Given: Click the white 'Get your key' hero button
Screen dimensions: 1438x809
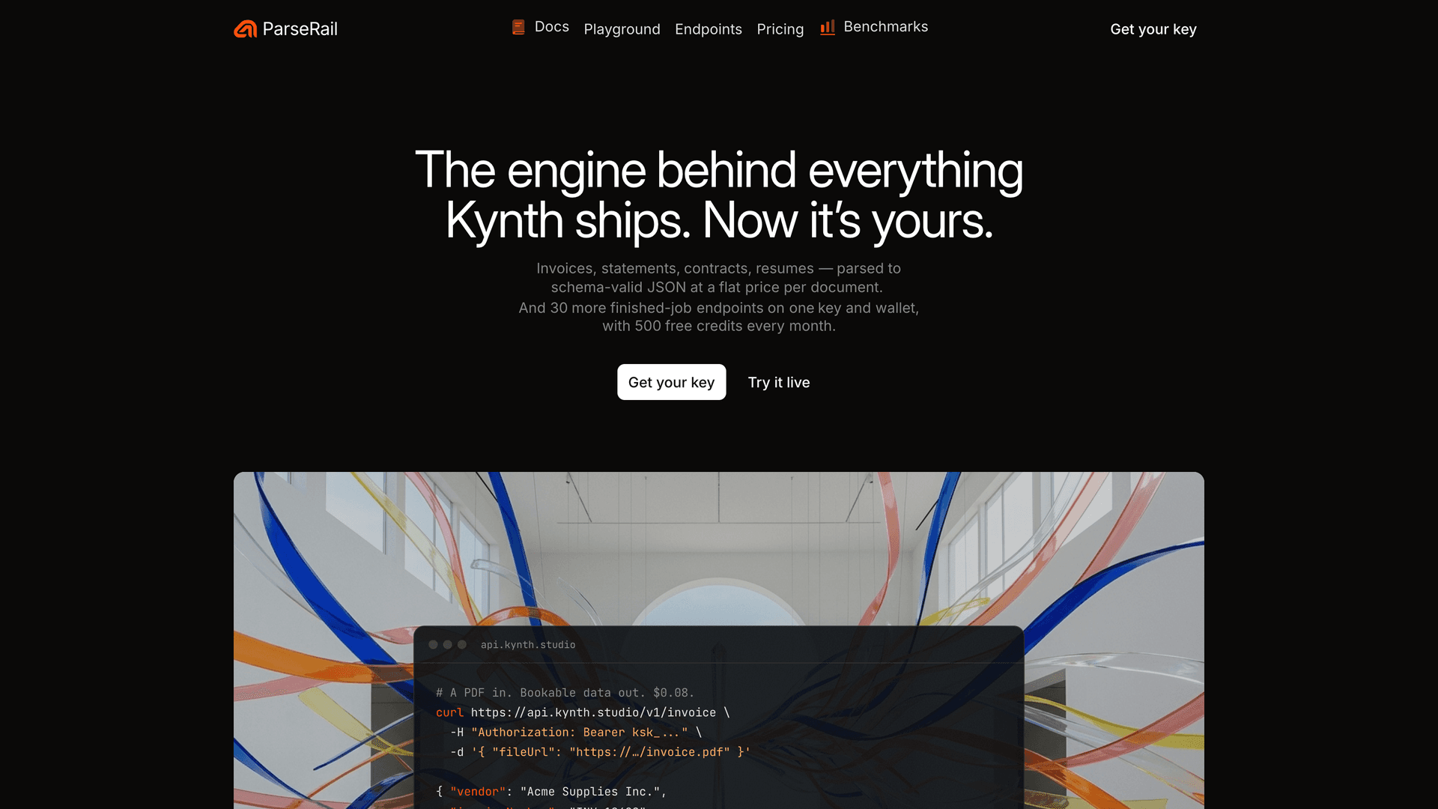Looking at the screenshot, I should tap(671, 382).
